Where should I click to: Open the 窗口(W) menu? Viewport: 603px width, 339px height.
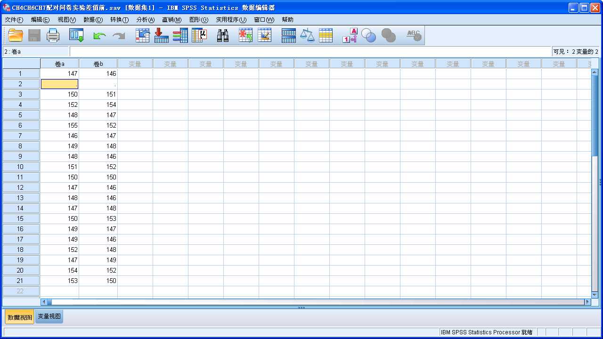point(264,20)
